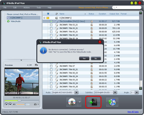
Task: Check INCONNF1 Title 05_01 checkbox
Action: pos(51,32)
